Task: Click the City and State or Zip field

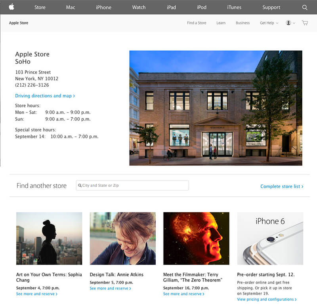Action: pos(132,185)
